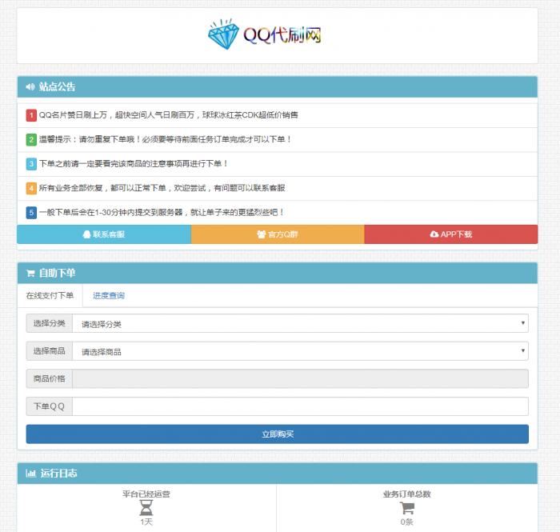
Task: Click the hourglass icon under 平台已经运营
Action: click(146, 507)
